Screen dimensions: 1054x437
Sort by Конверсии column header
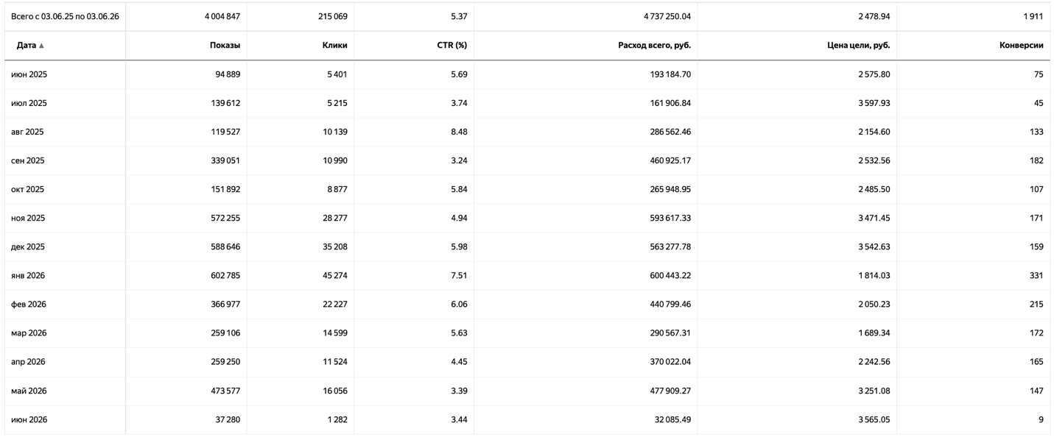coord(1021,46)
